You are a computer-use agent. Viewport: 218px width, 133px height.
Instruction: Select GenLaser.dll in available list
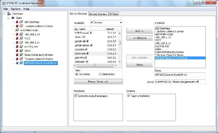[95, 62]
